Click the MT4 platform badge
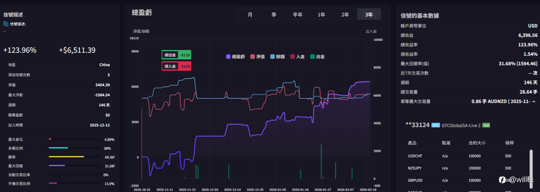The width and height of the screenshot is (540, 192). pyautogui.click(x=436, y=125)
